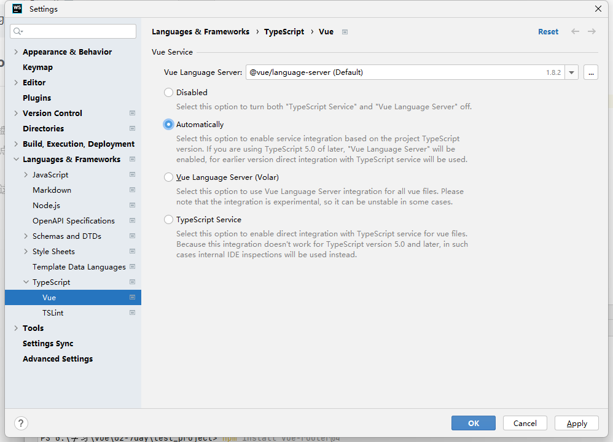Click the project icon beside Directories

133,128
